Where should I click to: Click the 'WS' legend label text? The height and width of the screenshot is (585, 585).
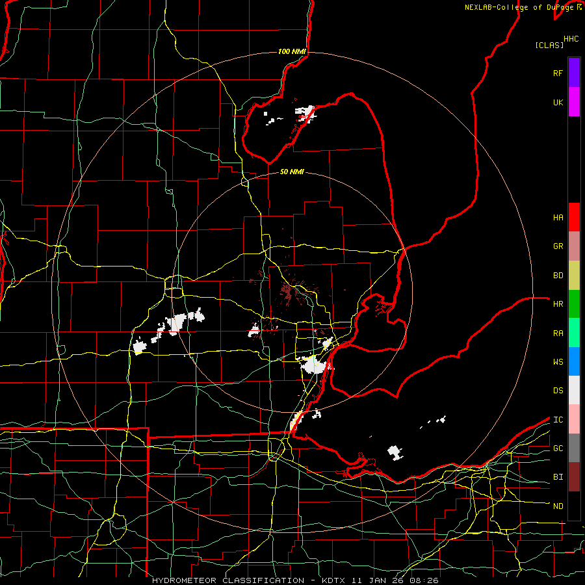pos(558,362)
